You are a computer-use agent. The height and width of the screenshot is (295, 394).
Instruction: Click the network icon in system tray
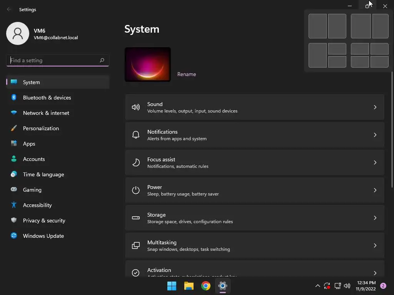pyautogui.click(x=337, y=286)
